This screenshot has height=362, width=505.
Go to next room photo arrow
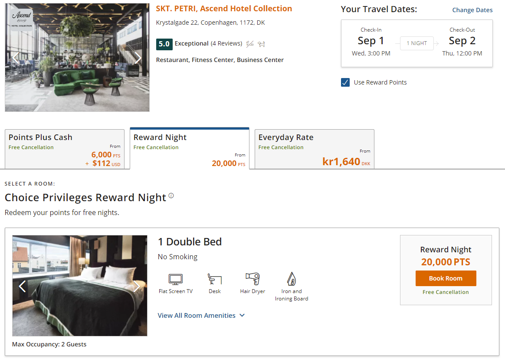coord(137,286)
